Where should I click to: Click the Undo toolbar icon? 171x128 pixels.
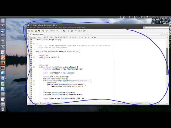click(43, 31)
